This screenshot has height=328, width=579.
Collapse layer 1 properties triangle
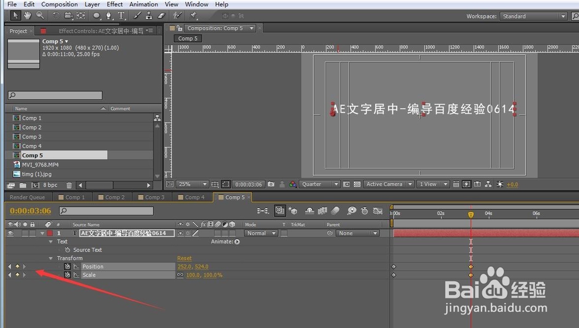(x=42, y=233)
